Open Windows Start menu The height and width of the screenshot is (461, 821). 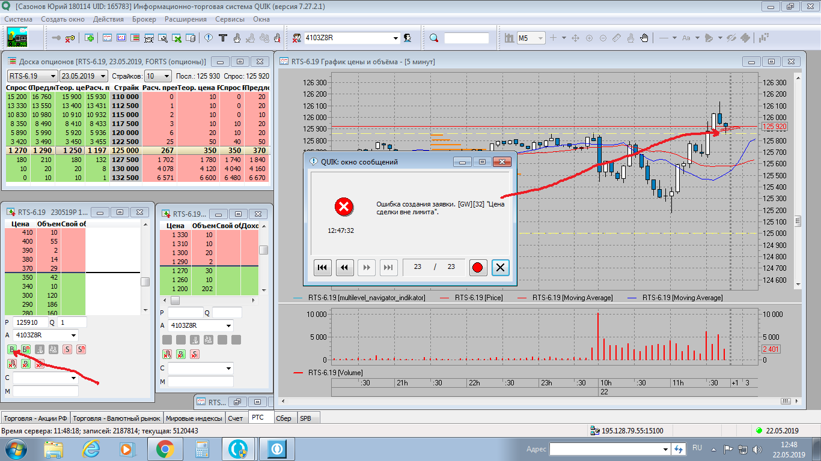(15, 448)
